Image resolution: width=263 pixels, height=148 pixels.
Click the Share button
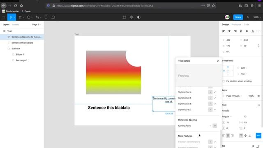coord(238,17)
